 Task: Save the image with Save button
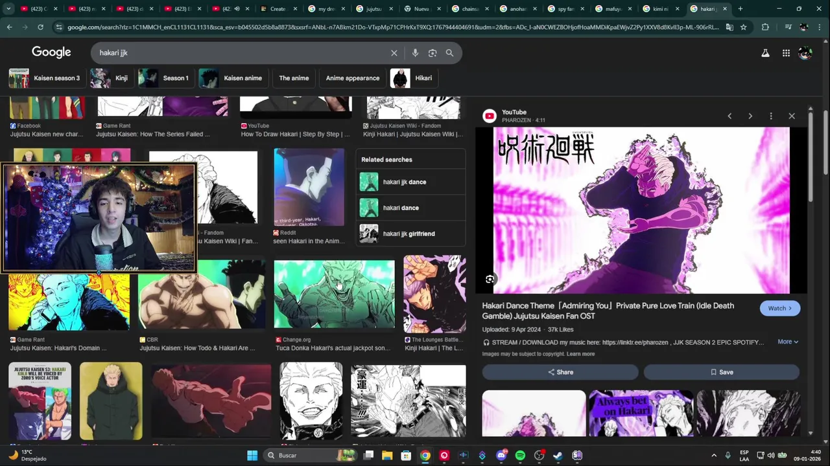click(x=721, y=372)
